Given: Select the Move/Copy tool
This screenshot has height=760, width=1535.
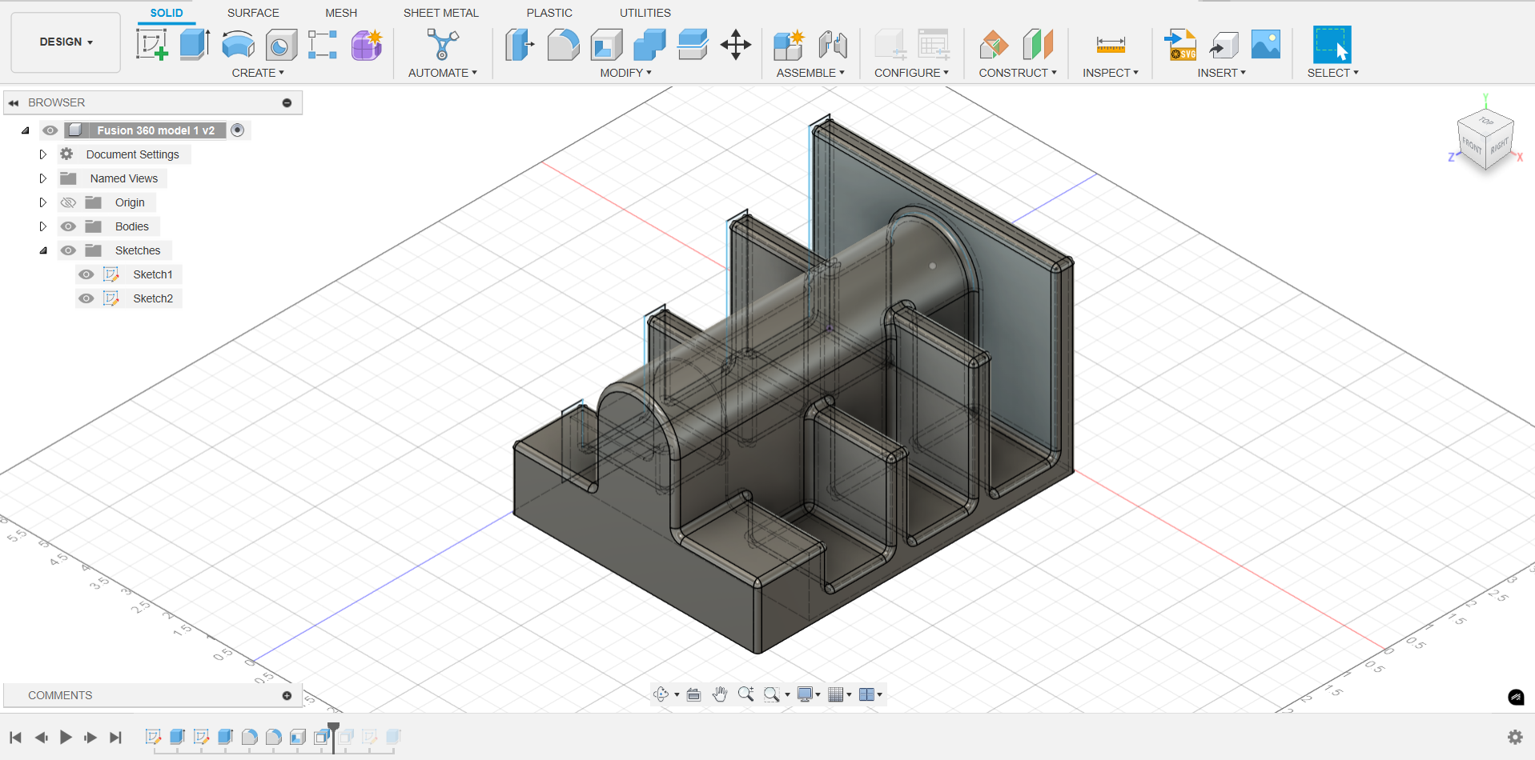Looking at the screenshot, I should point(736,45).
